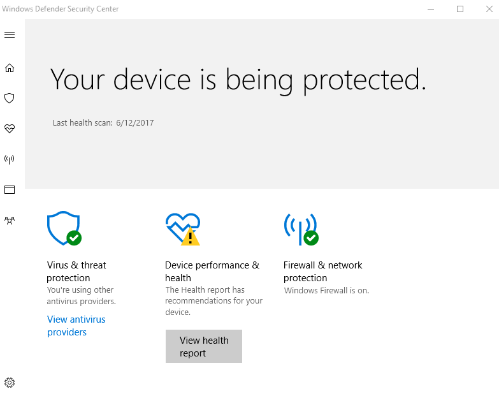Select the Device performance & health heading

click(212, 272)
